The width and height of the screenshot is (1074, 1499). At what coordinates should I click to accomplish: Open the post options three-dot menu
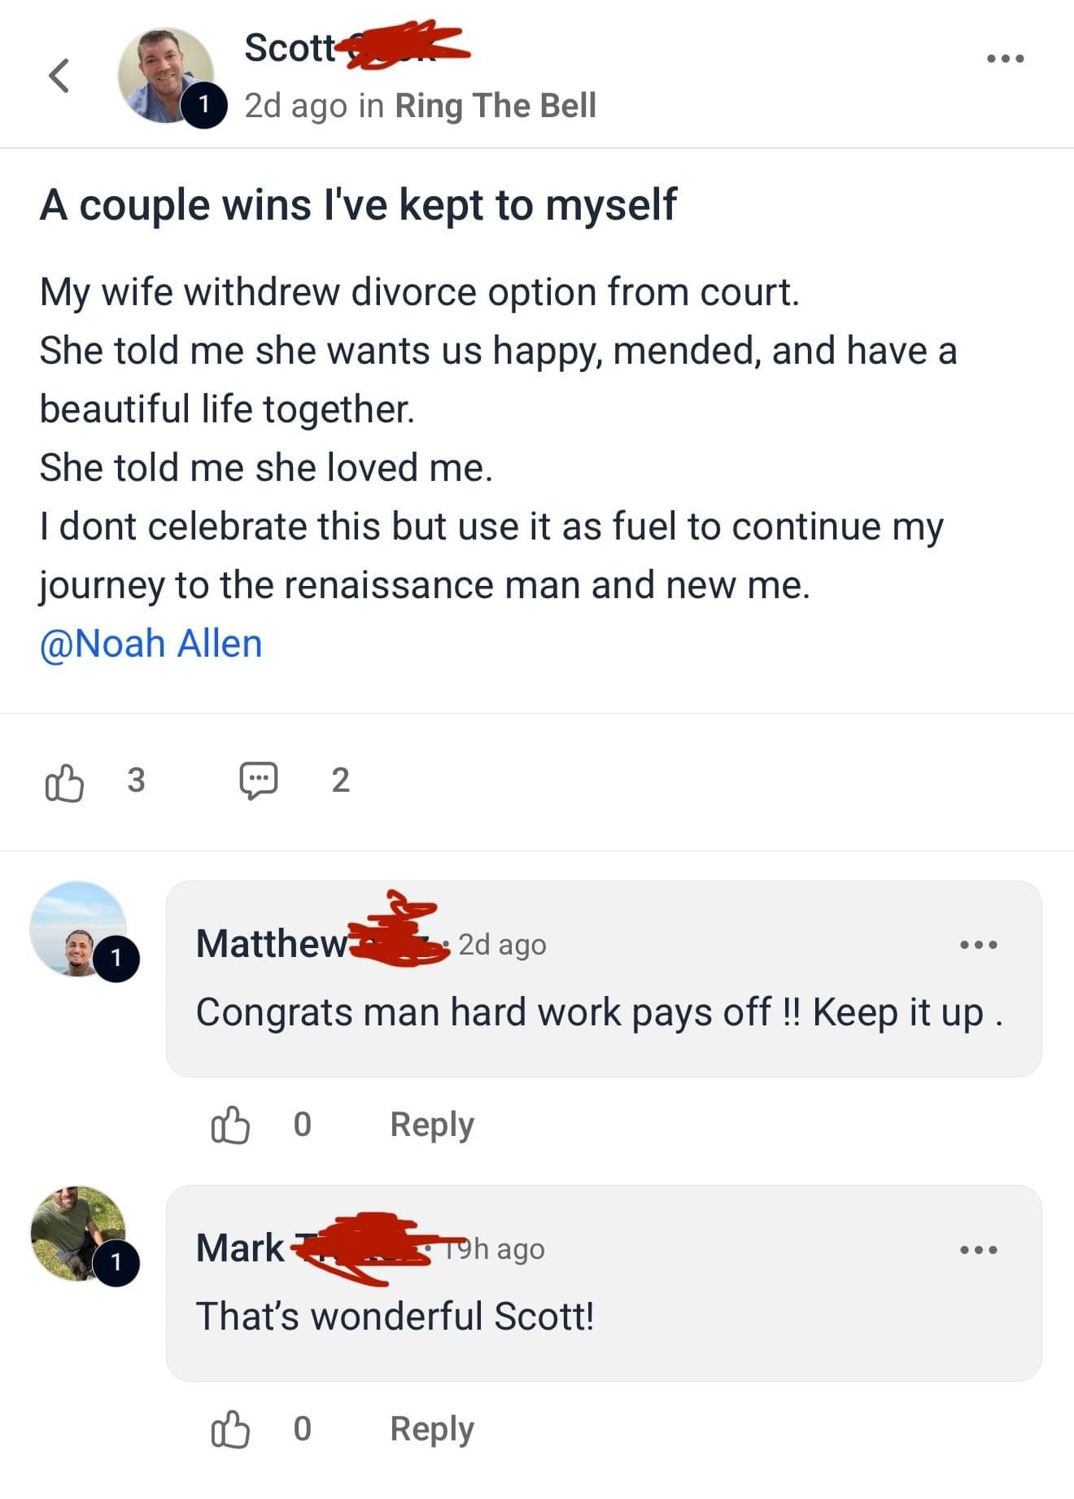[x=1006, y=59]
